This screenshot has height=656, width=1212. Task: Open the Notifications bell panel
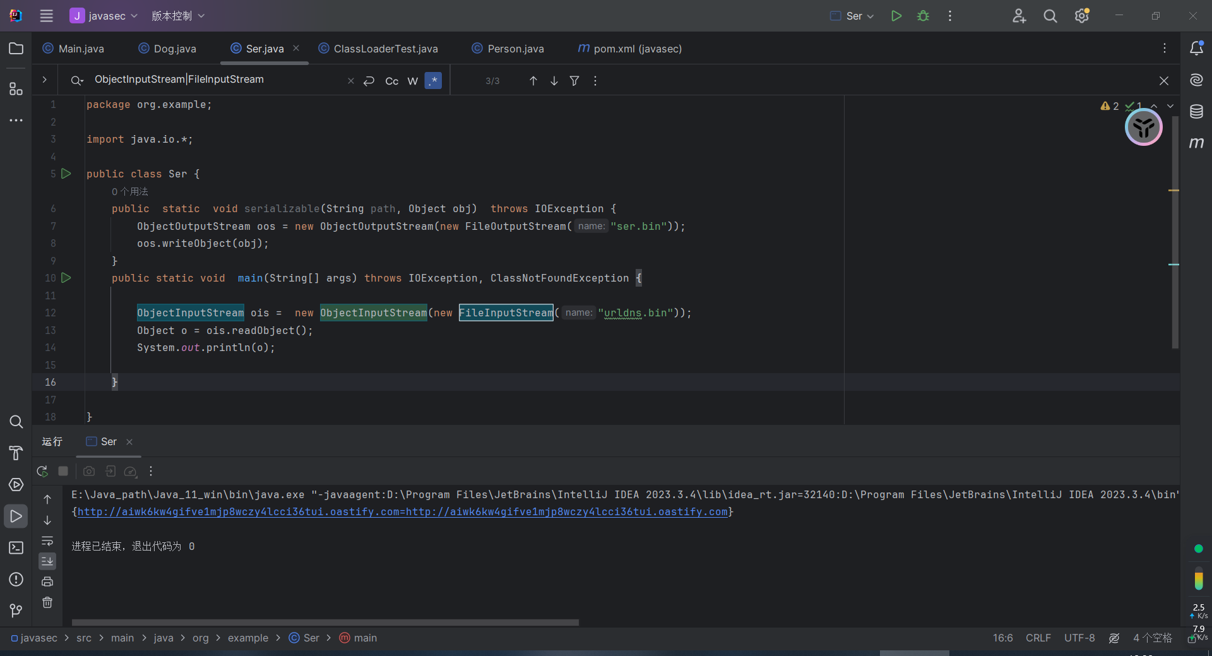(1196, 49)
